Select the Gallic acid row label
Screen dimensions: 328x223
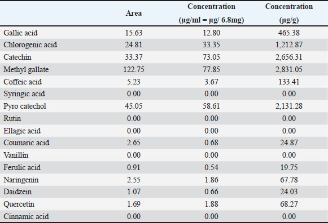(20, 33)
